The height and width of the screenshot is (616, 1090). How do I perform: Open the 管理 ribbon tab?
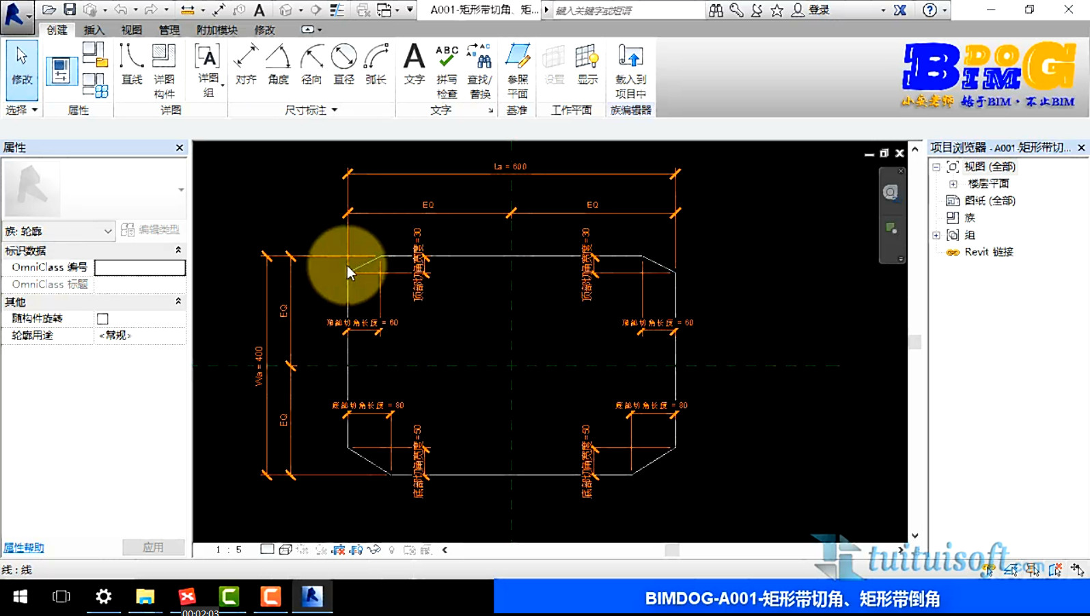pos(169,30)
